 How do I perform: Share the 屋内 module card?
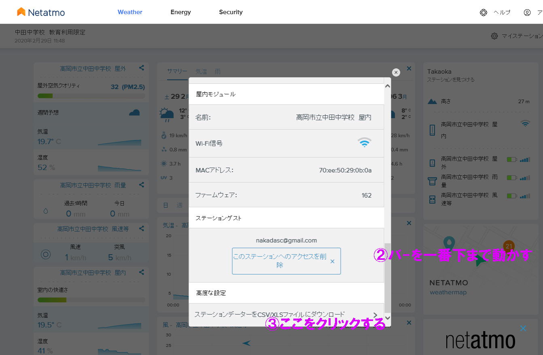coord(142,272)
